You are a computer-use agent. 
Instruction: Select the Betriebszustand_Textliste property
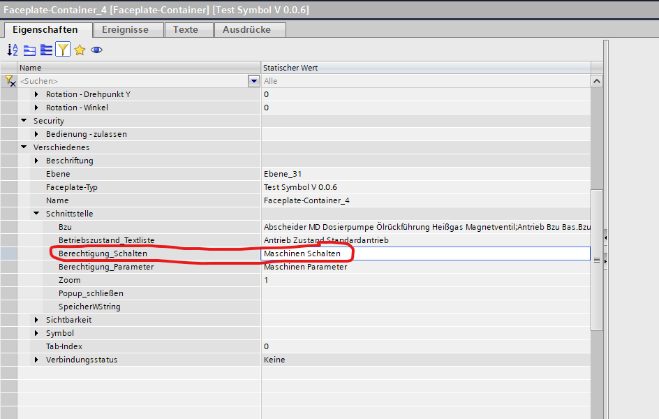(x=107, y=240)
